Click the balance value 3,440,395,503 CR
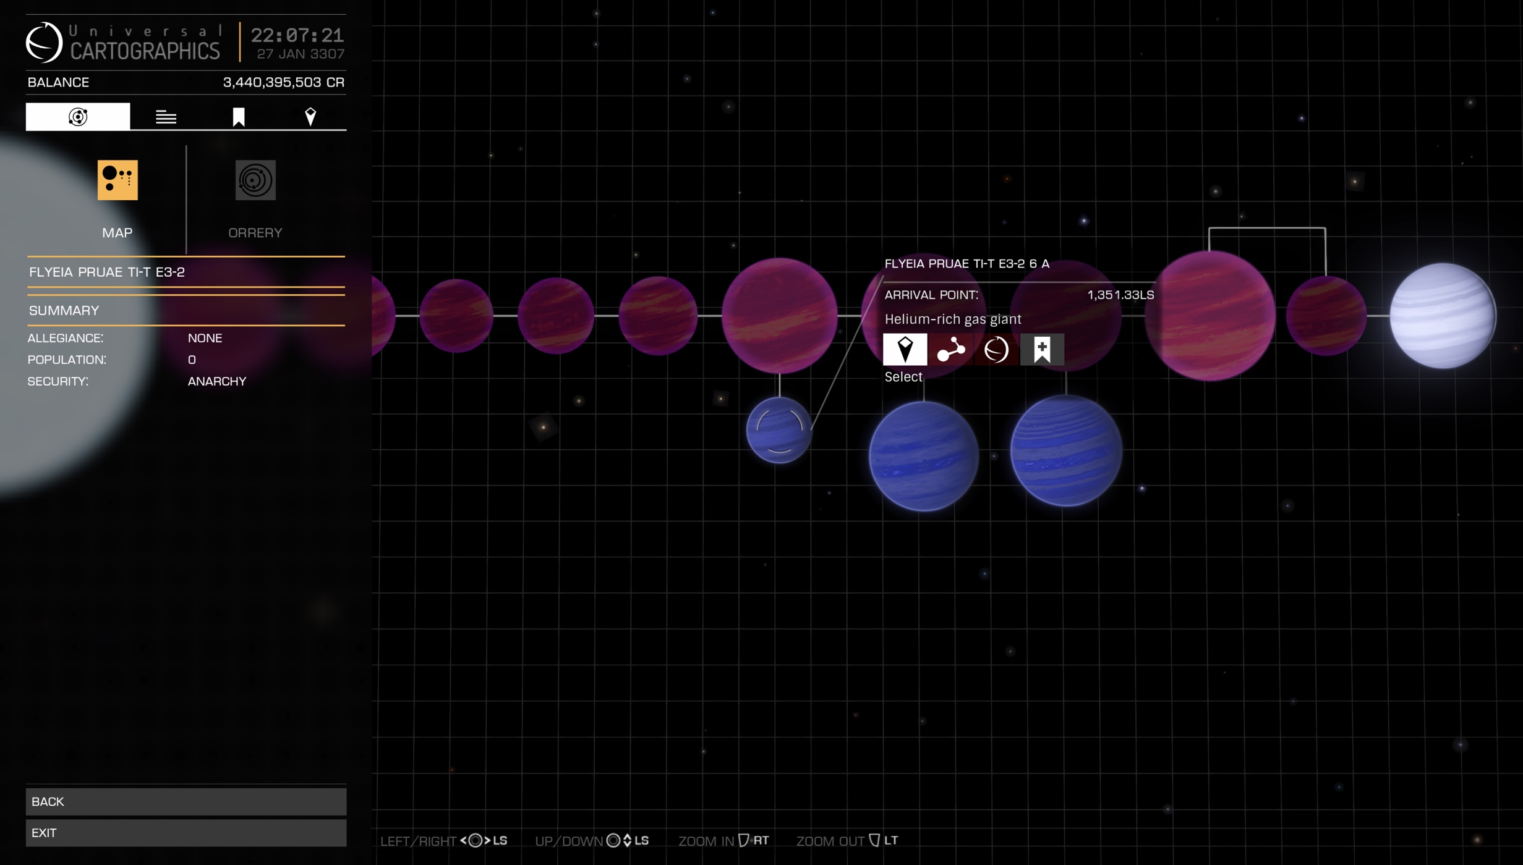This screenshot has height=865, width=1523. [x=284, y=82]
